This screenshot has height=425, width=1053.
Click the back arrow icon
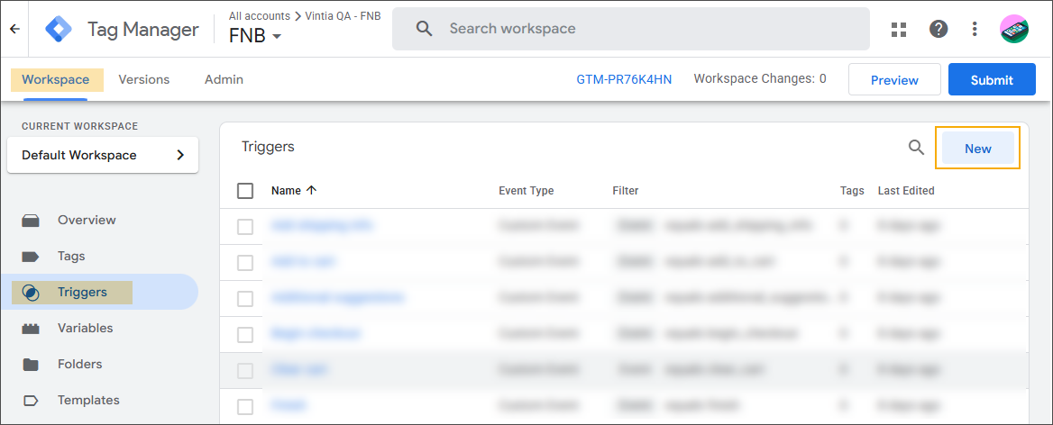pyautogui.click(x=14, y=29)
